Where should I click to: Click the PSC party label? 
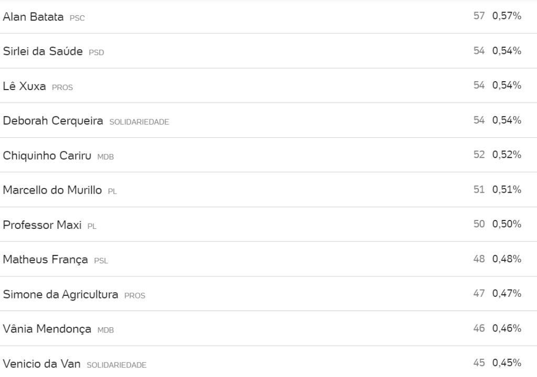[77, 18]
